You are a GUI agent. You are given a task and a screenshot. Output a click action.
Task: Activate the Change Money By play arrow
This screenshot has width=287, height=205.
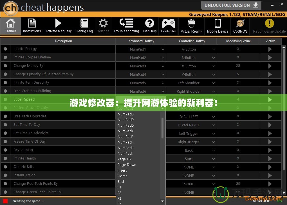point(270,66)
